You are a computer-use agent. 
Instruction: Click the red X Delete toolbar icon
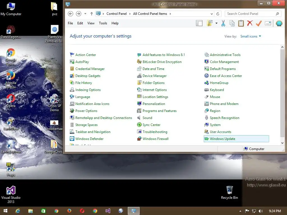(x=250, y=23)
